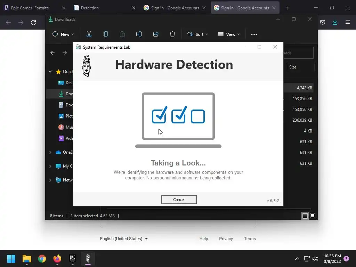Reload the browser page
The height and width of the screenshot is (267, 356).
click(x=33, y=23)
